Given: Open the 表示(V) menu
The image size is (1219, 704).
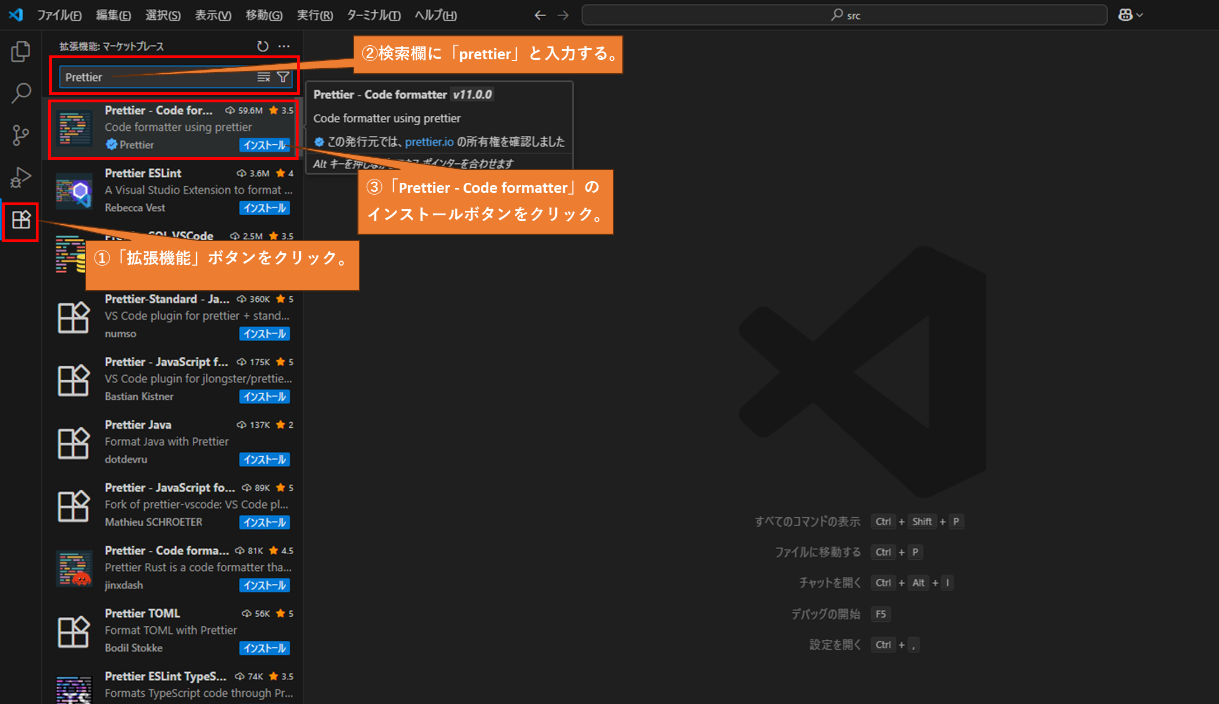Looking at the screenshot, I should point(213,15).
